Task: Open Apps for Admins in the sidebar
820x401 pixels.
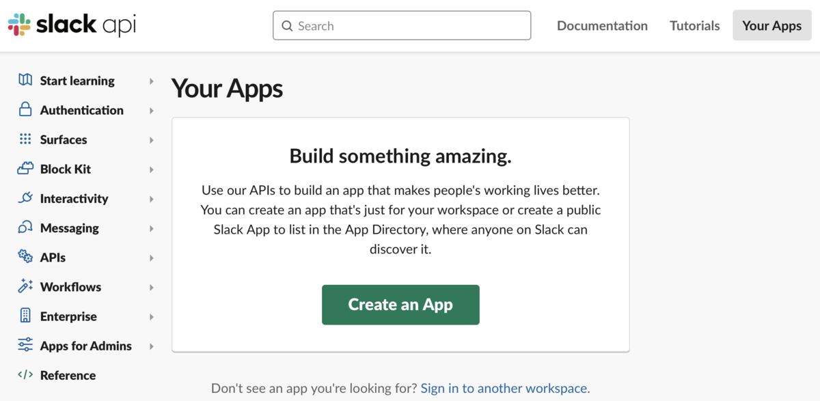Action: (x=86, y=346)
